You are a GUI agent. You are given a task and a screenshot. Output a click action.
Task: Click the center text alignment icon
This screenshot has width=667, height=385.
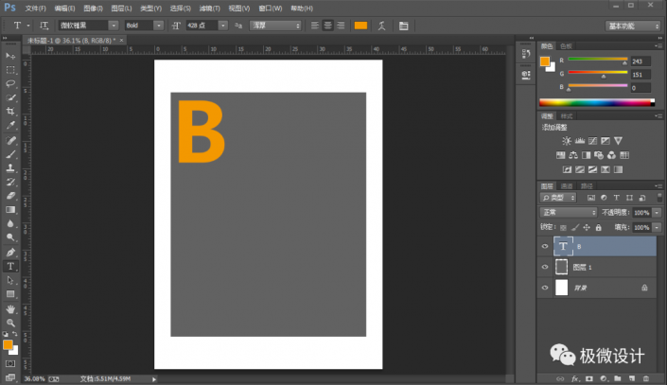coord(327,26)
